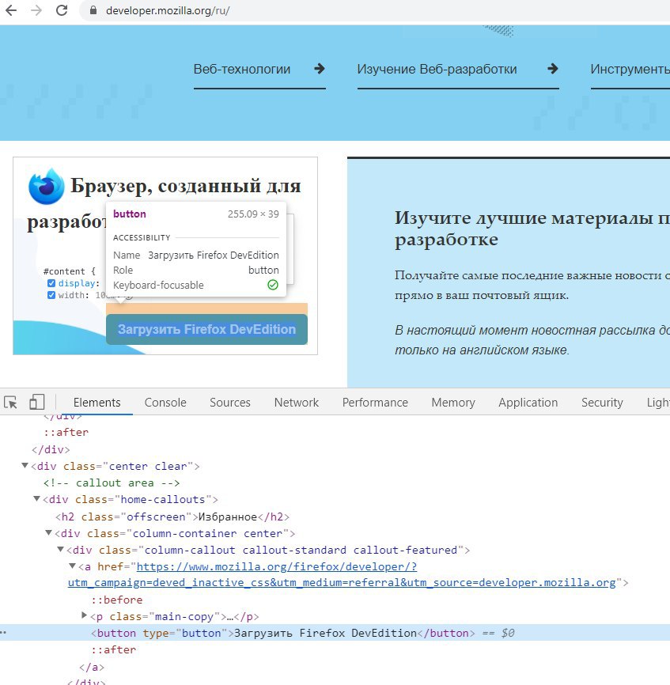Open the Инструменты navigation link
Image resolution: width=670 pixels, height=685 pixels.
[630, 69]
